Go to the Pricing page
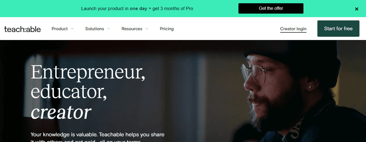 (x=167, y=29)
